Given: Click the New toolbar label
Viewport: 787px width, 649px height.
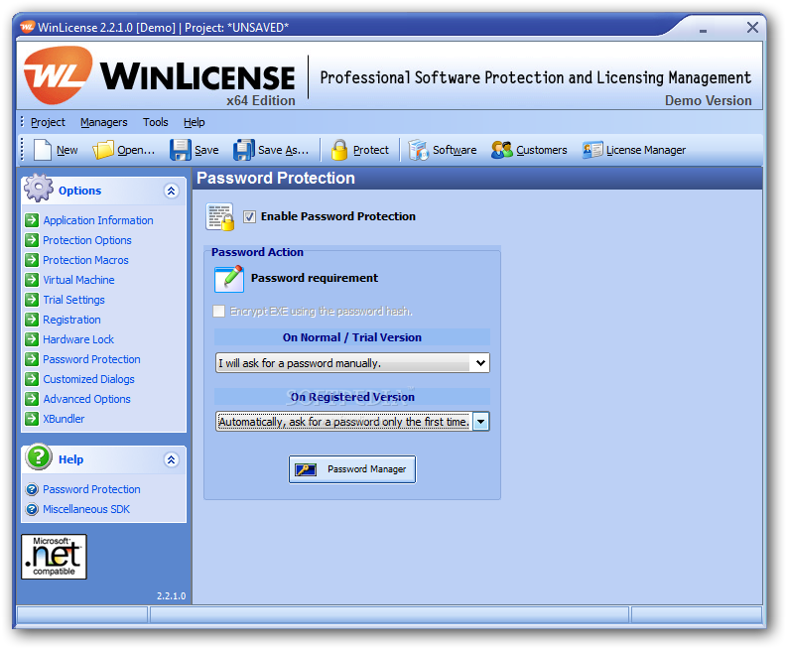Looking at the screenshot, I should tap(66, 150).
